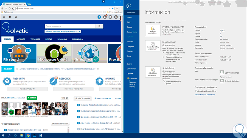
Task: Select Nuevo in Word sidebar
Action: pos(129,17)
